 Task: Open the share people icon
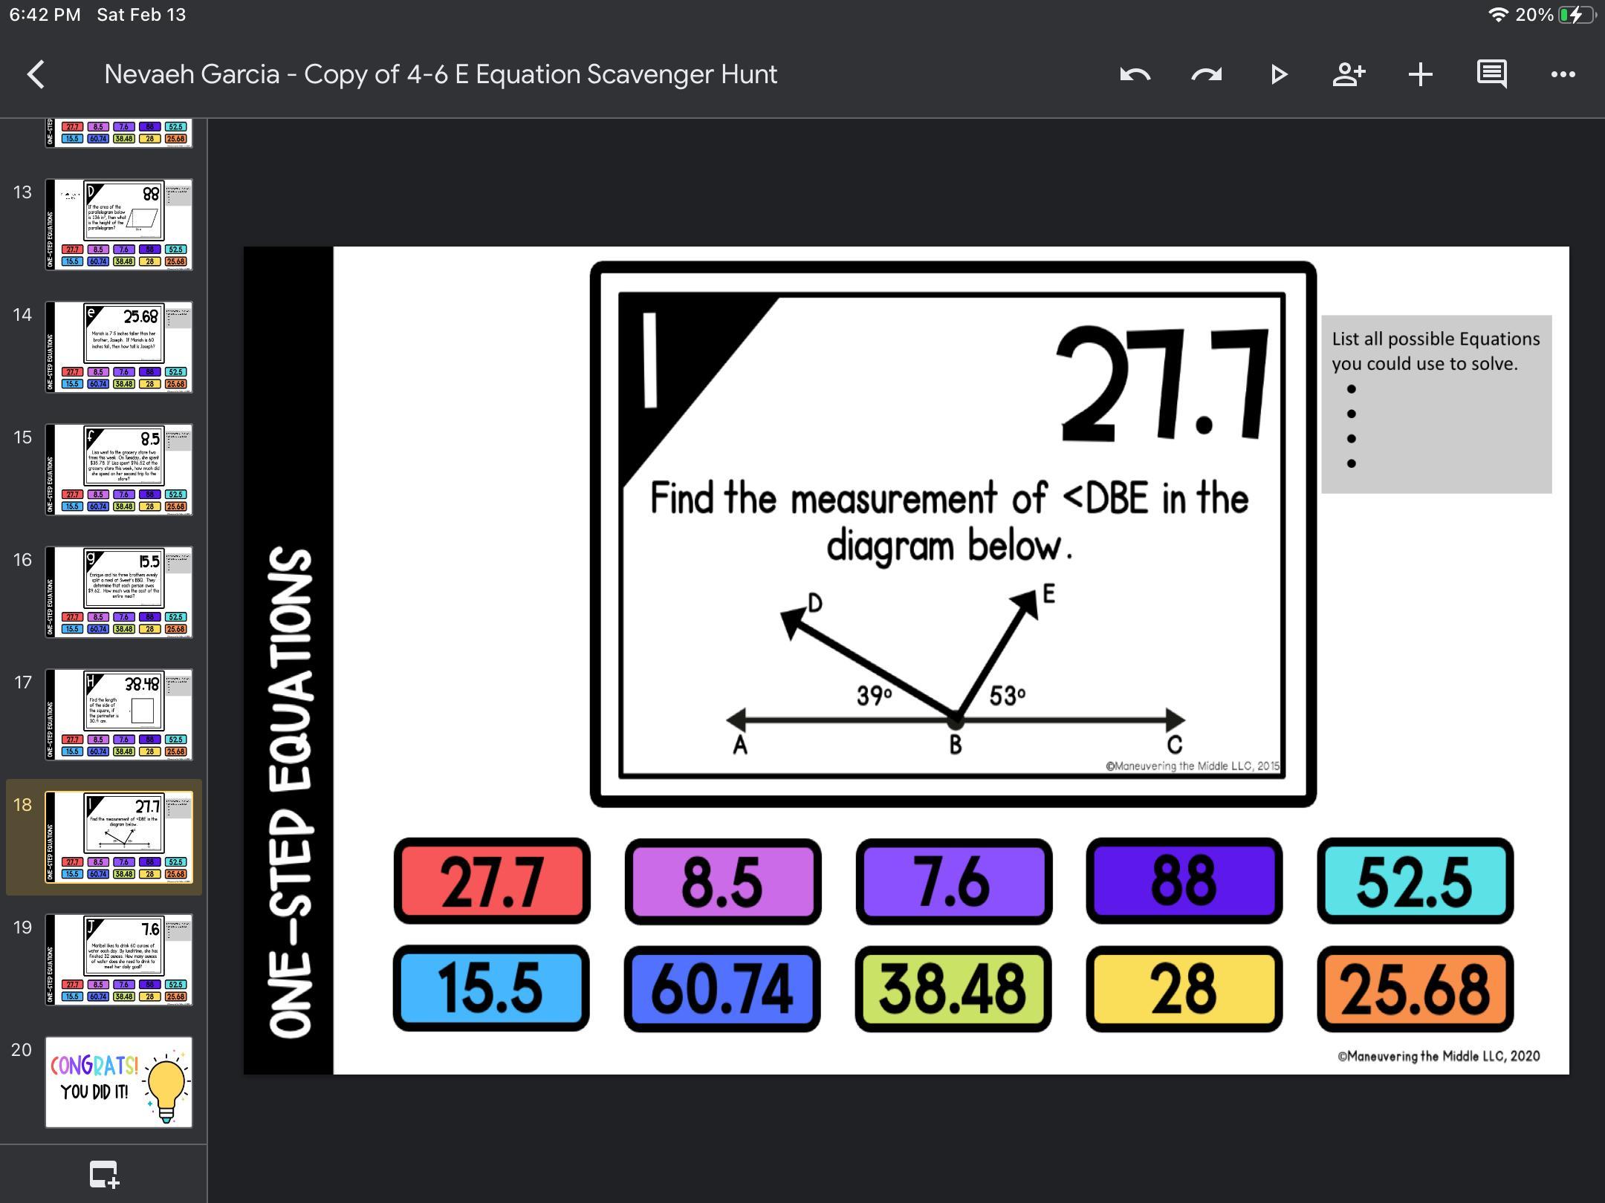tap(1348, 74)
